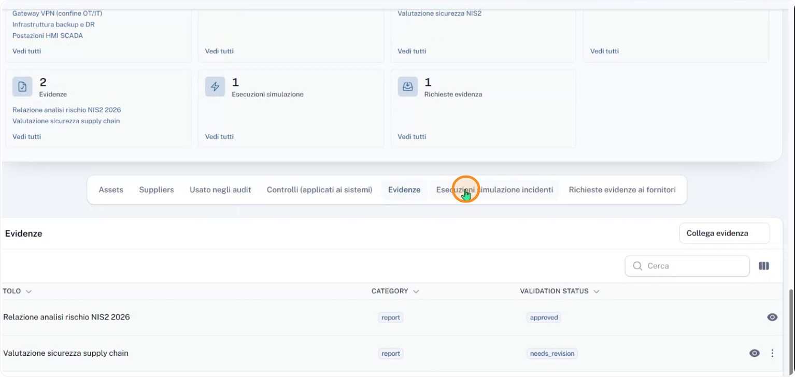Image resolution: width=795 pixels, height=377 pixels.
Task: Click the lightning icon for Esecuzioni simulazione
Action: [215, 86]
